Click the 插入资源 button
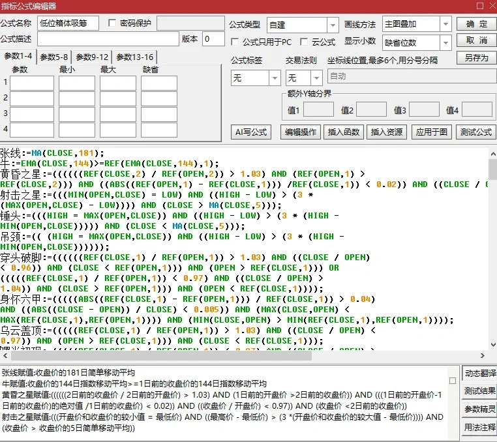This screenshot has height=442, width=497. tap(387, 132)
